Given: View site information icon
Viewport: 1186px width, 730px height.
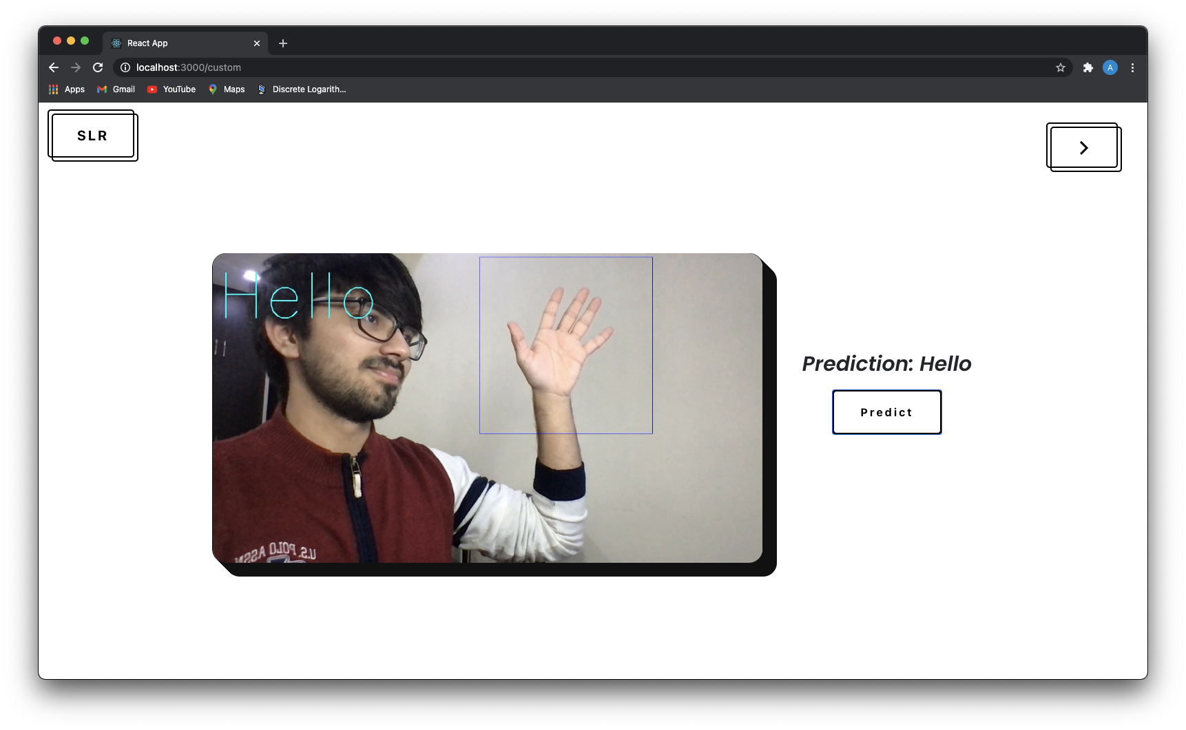Looking at the screenshot, I should click(125, 67).
